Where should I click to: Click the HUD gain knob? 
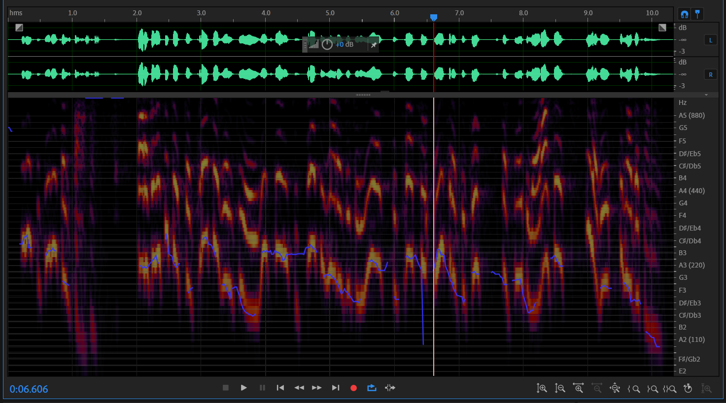[x=327, y=44]
